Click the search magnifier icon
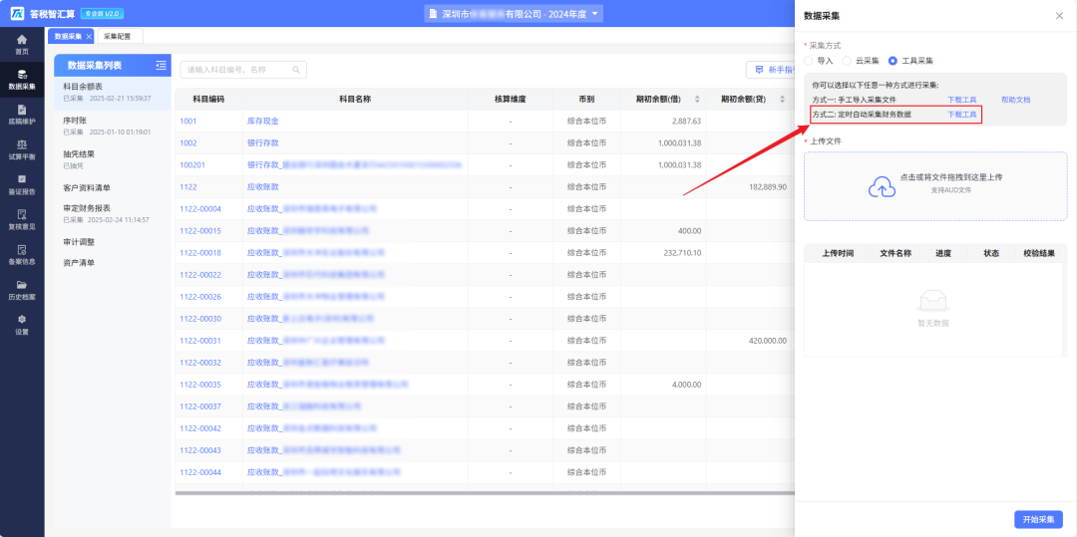Screen dimensions: 1077x537 click(x=296, y=70)
